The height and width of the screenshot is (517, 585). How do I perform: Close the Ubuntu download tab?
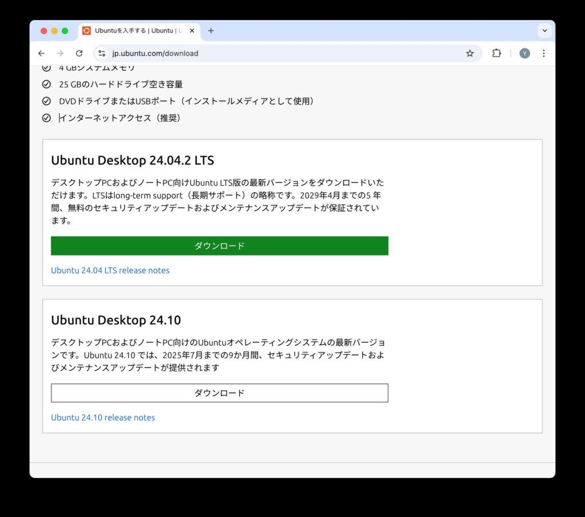[x=192, y=31]
